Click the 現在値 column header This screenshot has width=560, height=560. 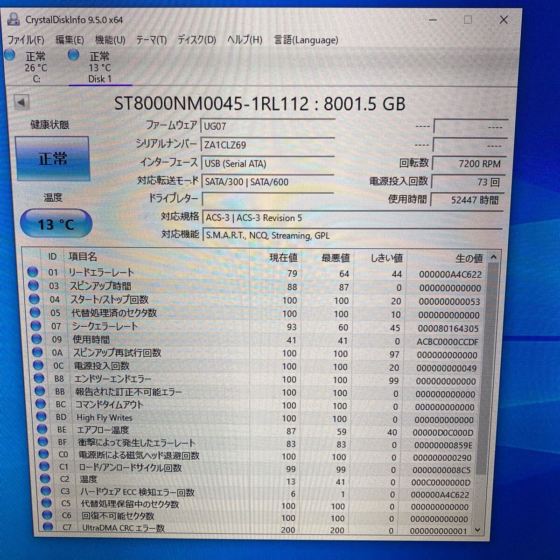[x=283, y=258]
